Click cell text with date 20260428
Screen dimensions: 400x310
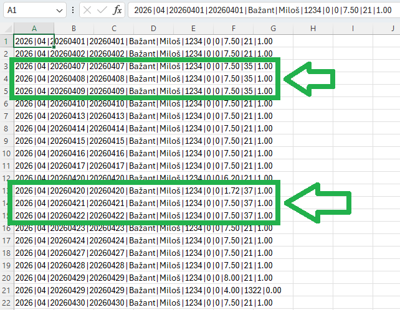[144, 266]
